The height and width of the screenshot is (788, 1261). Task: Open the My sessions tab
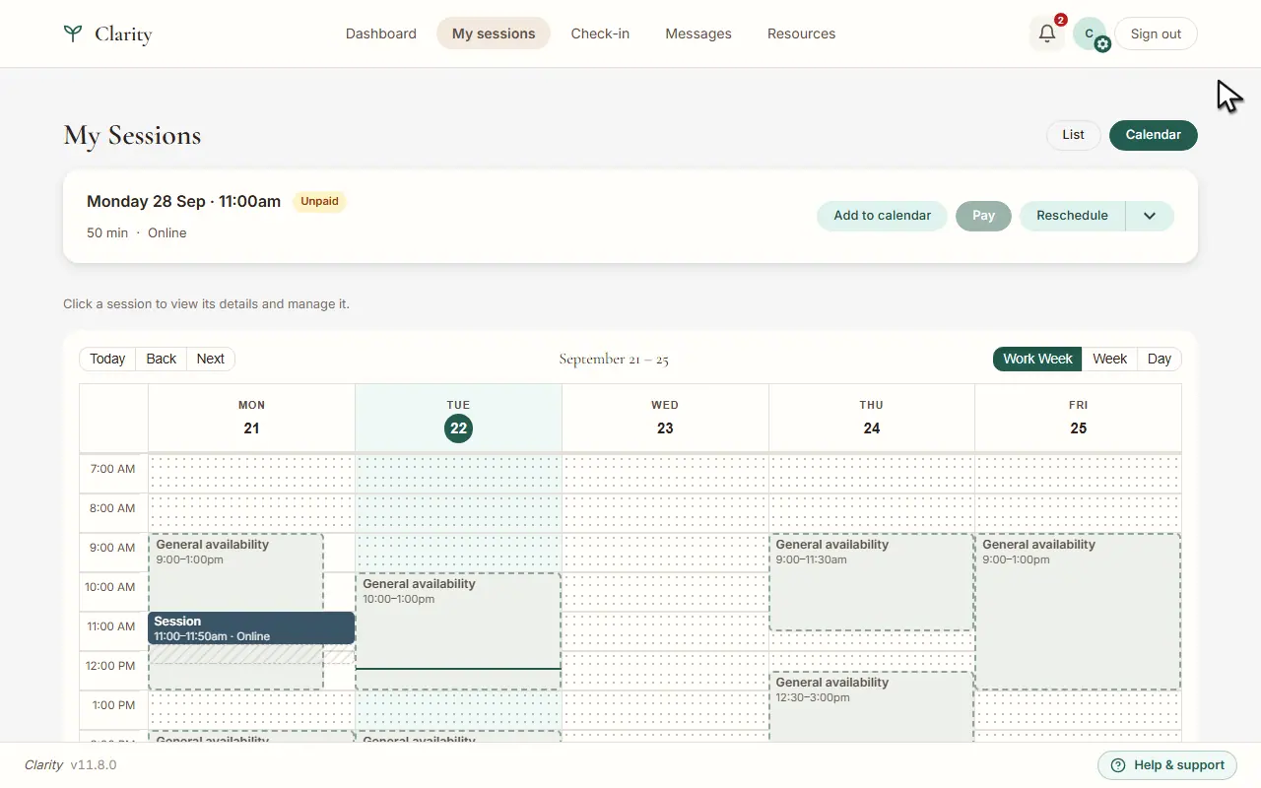point(494,33)
